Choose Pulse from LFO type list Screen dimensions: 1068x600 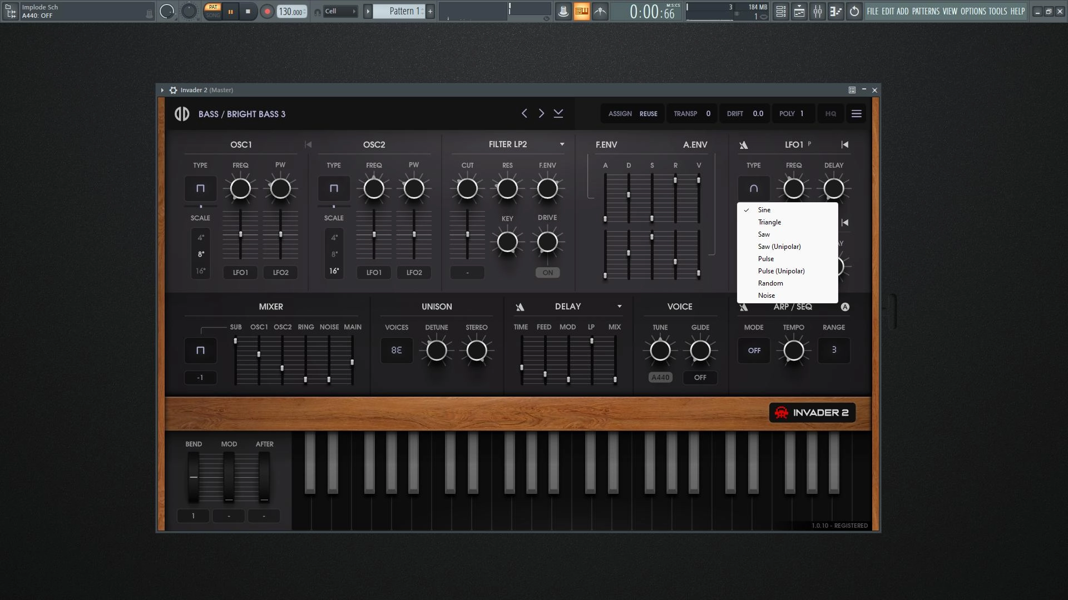coord(787,259)
